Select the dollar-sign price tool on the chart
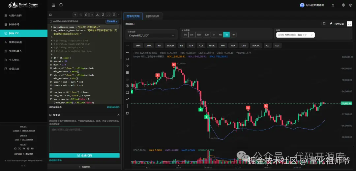This screenshot has height=171, width=356. coord(127,85)
